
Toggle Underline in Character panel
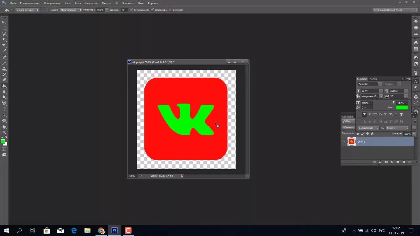pos(396,114)
